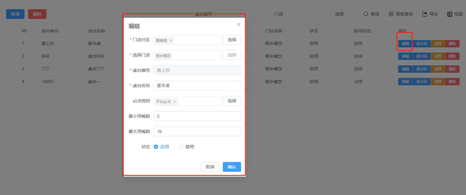466x195 pixels.
Task: Remove the 开台必点 tag via its x
Action: pos(175,102)
